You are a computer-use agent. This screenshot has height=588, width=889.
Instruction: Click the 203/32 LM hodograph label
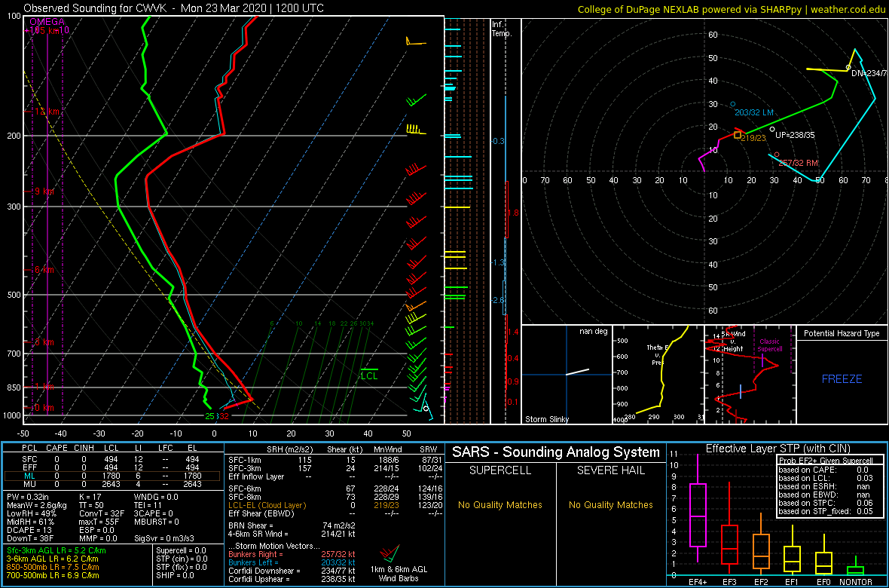tap(754, 113)
